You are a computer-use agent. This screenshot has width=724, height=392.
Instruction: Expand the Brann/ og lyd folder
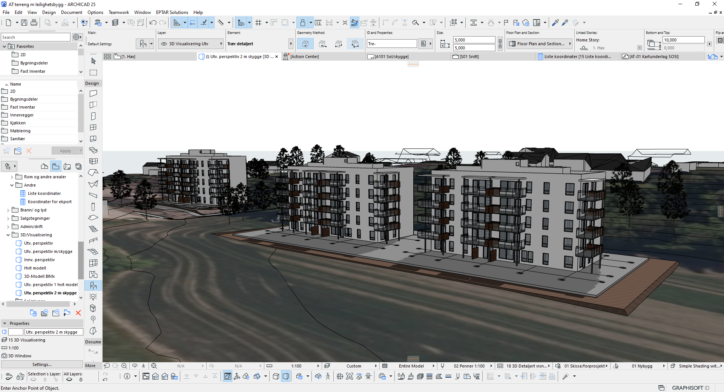coord(8,210)
